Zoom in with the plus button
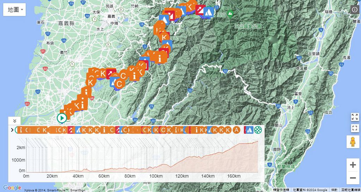361x192 pixels. (353, 165)
